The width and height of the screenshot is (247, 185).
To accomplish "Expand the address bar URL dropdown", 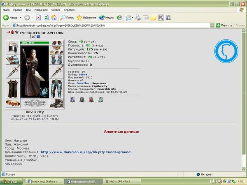I will point(212,25).
